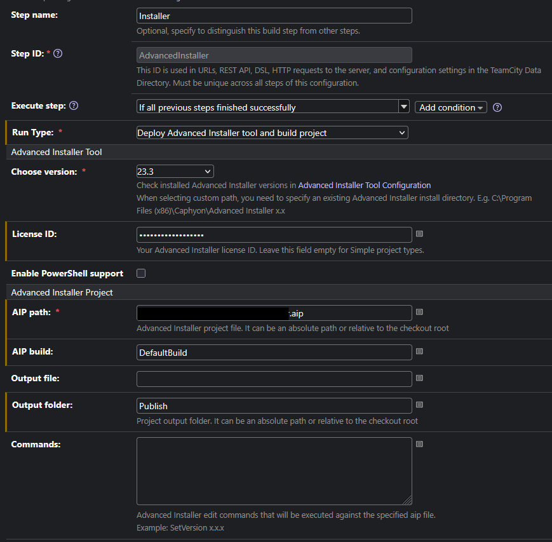552x542 pixels.
Task: Click the Execute step text field
Action: (267, 106)
